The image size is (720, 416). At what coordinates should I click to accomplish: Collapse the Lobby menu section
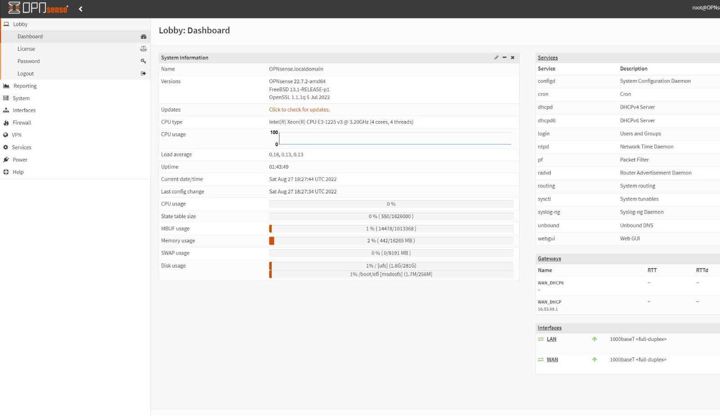[75, 24]
